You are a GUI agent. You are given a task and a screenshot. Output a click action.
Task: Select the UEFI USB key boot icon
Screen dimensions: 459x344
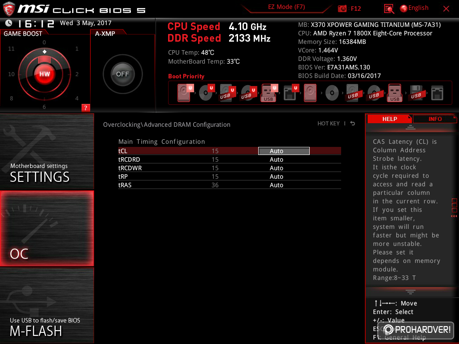tap(269, 93)
